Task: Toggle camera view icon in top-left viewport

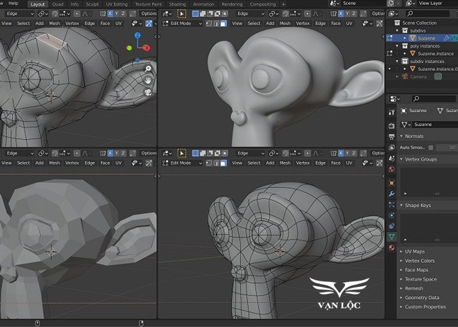Action: [x=148, y=92]
